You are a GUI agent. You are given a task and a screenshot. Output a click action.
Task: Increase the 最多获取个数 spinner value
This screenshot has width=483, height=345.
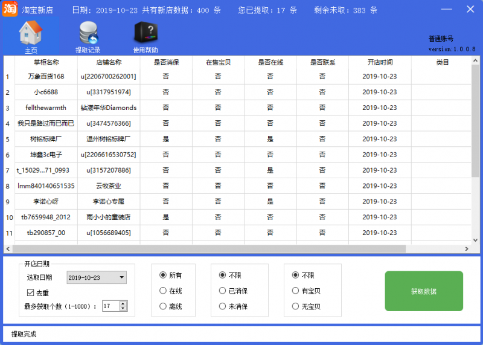pyautogui.click(x=123, y=303)
